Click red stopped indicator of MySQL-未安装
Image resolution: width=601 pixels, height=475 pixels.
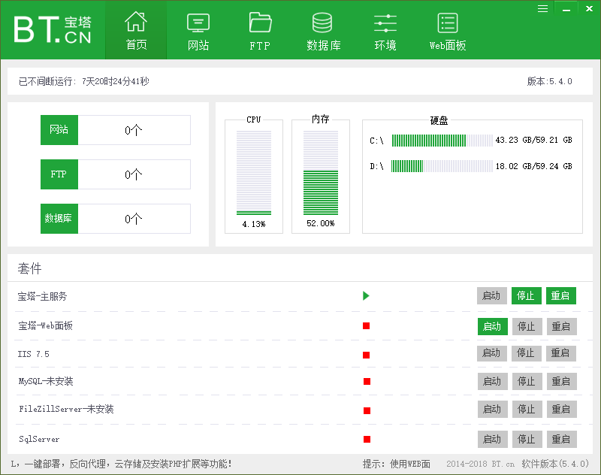click(367, 382)
